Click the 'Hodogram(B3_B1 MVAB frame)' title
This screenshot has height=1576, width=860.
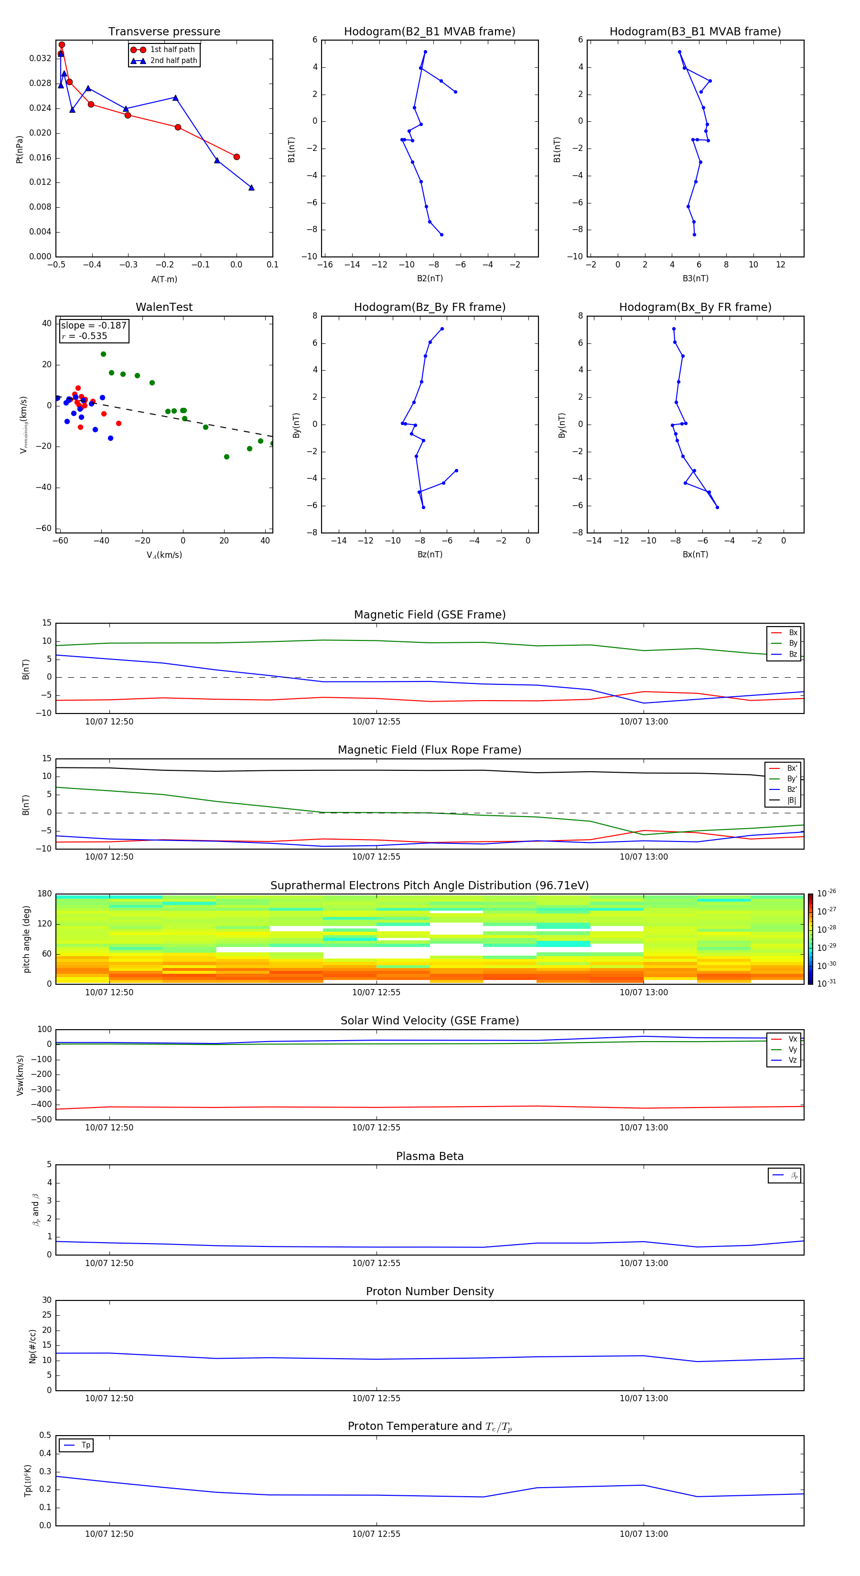click(695, 31)
